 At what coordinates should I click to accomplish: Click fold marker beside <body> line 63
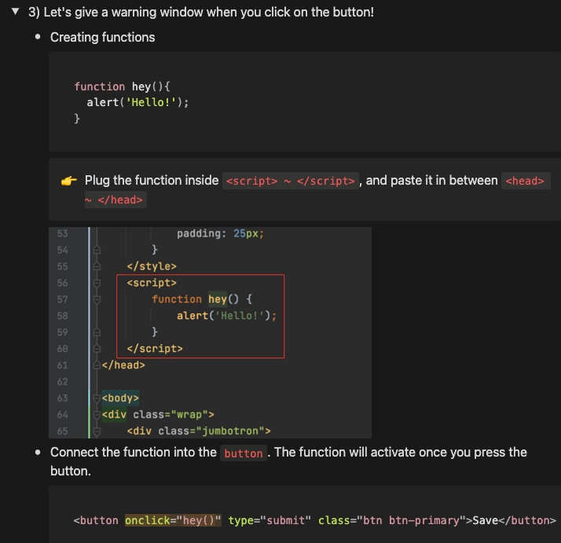97,398
